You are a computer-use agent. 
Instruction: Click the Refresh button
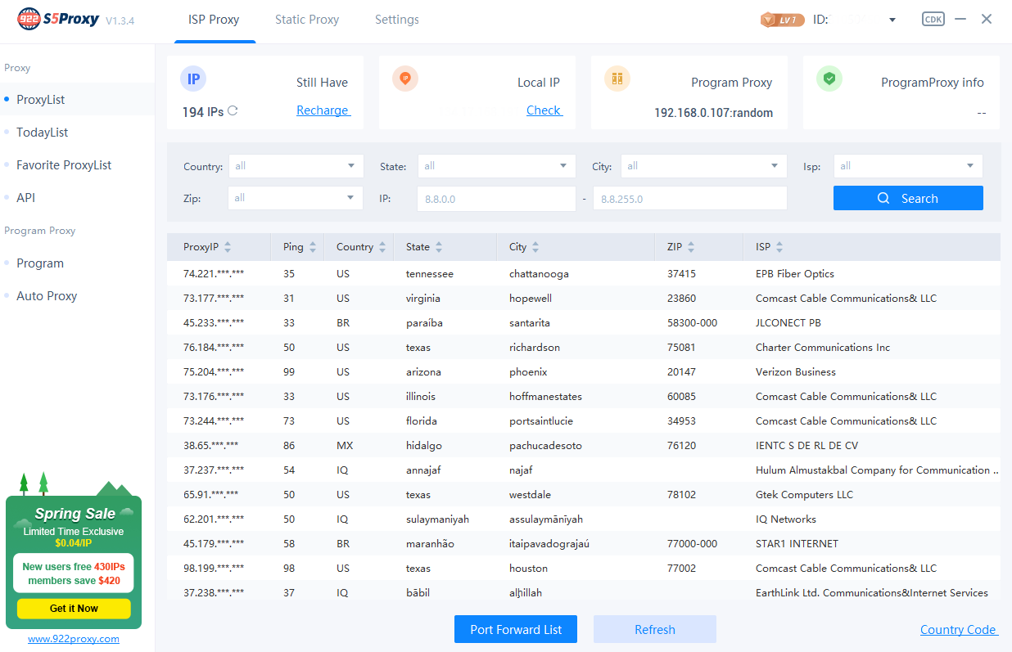tap(655, 629)
